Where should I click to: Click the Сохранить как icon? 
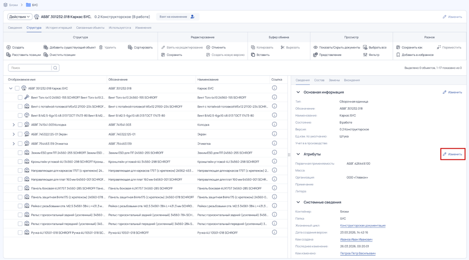398,47
